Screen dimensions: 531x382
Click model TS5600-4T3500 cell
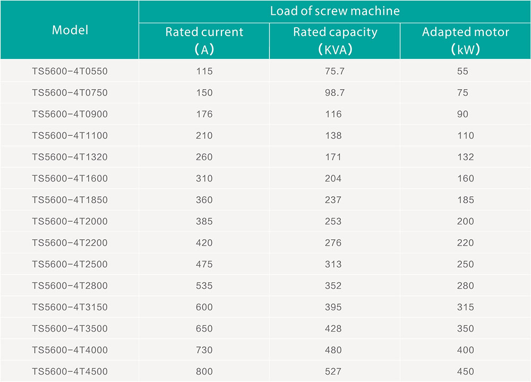tap(70, 328)
